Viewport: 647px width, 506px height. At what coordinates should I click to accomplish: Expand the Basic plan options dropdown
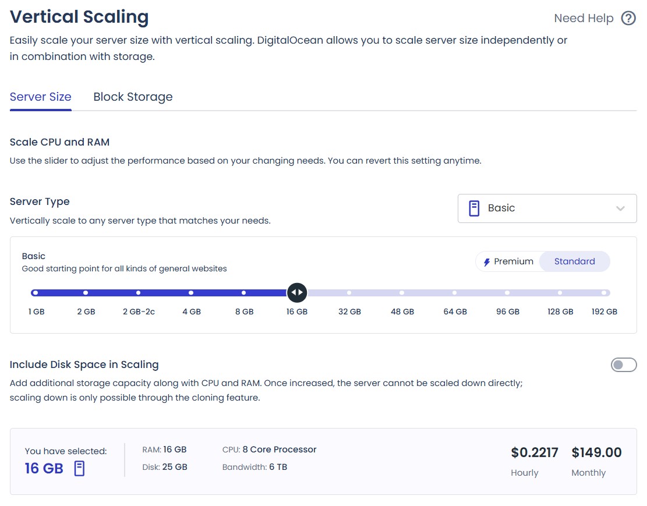pos(547,208)
